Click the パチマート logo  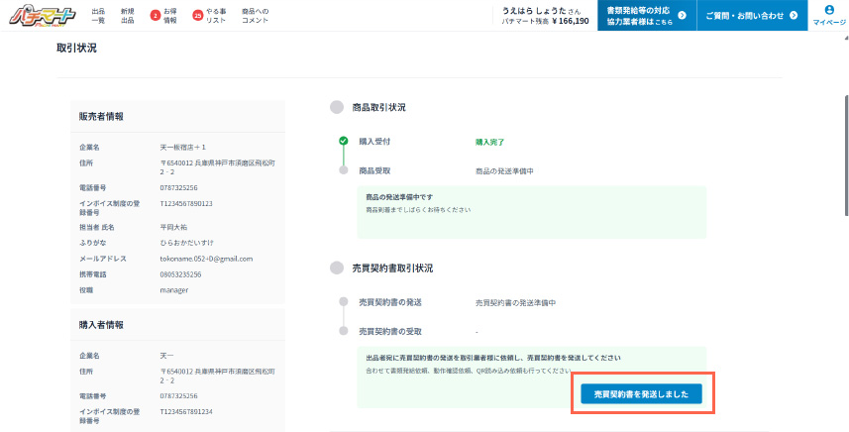tap(39, 16)
